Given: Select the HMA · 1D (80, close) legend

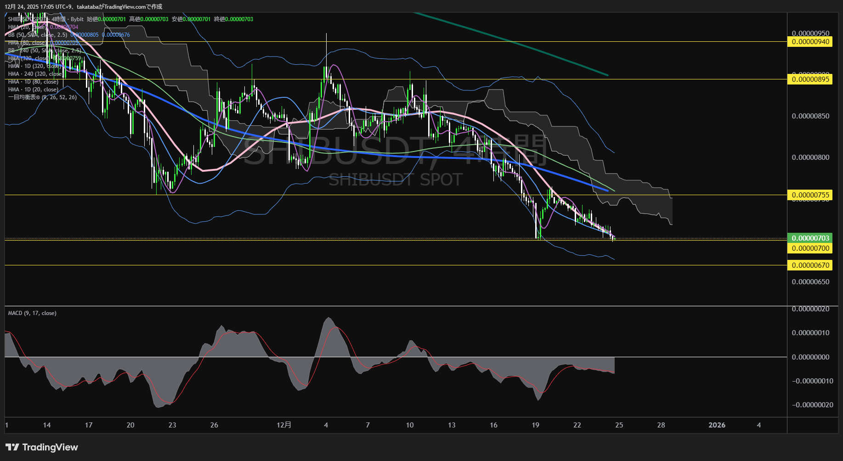Looking at the screenshot, I should [x=33, y=82].
